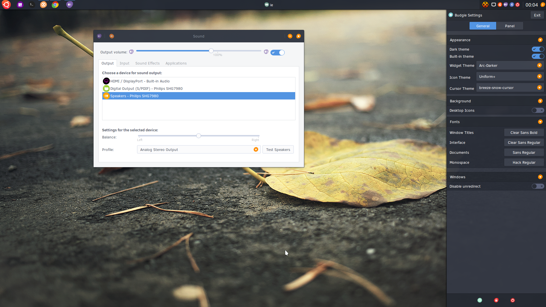Click the low volume icon beside slider
This screenshot has width=546, height=307.
131,52
